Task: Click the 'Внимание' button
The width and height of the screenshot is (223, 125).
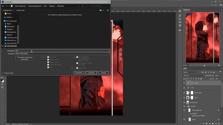Action: pyautogui.click(x=79, y=73)
